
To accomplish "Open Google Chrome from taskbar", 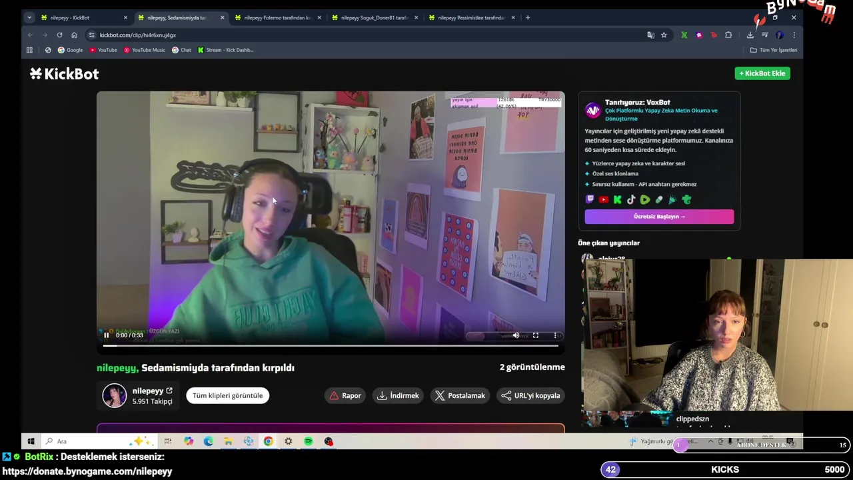I will [x=268, y=441].
